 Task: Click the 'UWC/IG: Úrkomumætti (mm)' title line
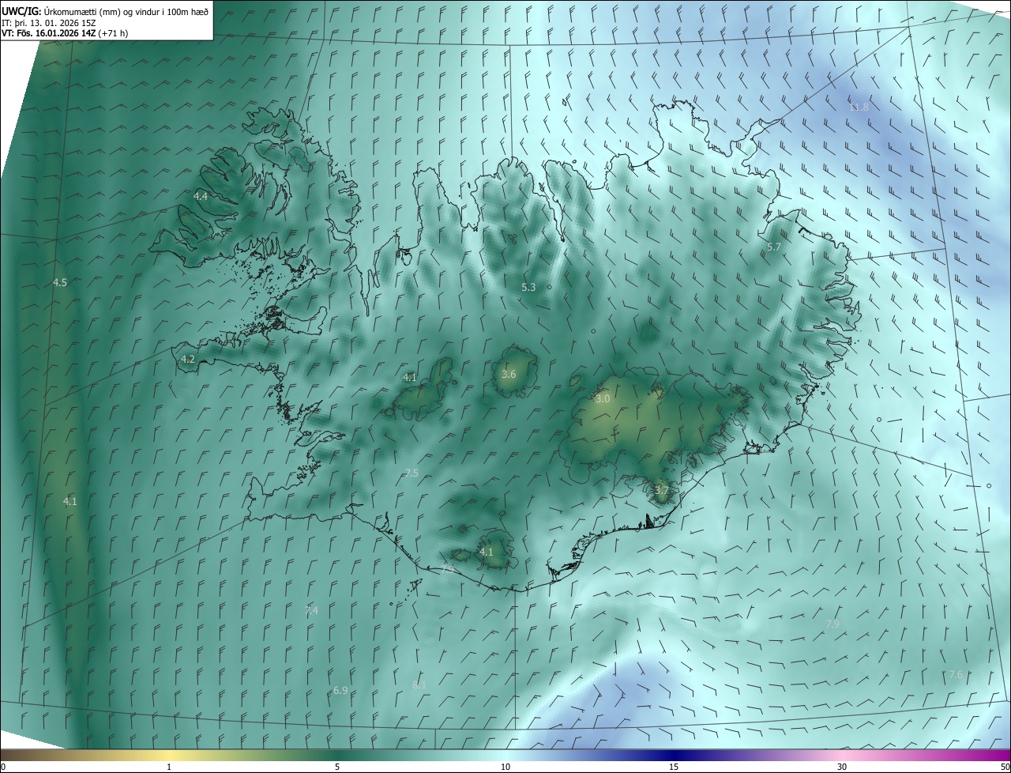(105, 11)
